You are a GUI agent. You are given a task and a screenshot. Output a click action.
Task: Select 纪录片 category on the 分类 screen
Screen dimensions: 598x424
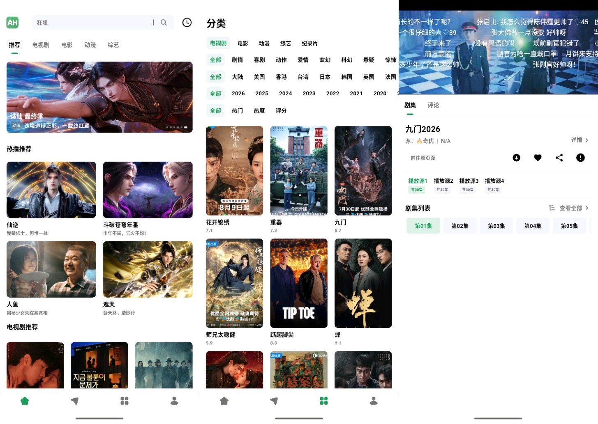tap(309, 44)
